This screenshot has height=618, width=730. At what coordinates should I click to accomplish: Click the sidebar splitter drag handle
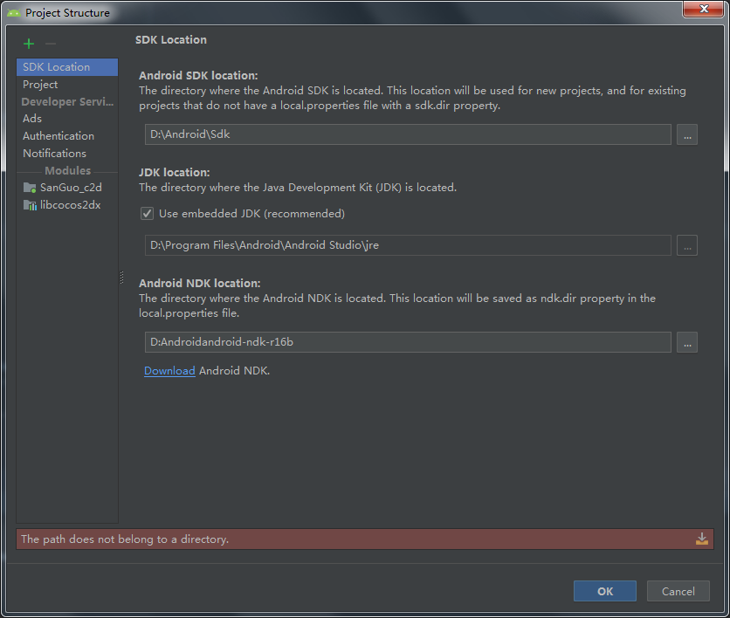pos(121,277)
